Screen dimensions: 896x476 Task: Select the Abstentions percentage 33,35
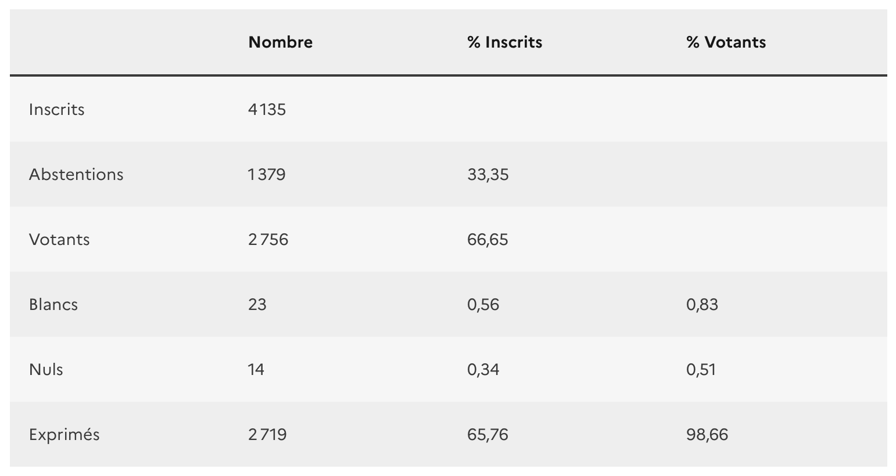(488, 175)
